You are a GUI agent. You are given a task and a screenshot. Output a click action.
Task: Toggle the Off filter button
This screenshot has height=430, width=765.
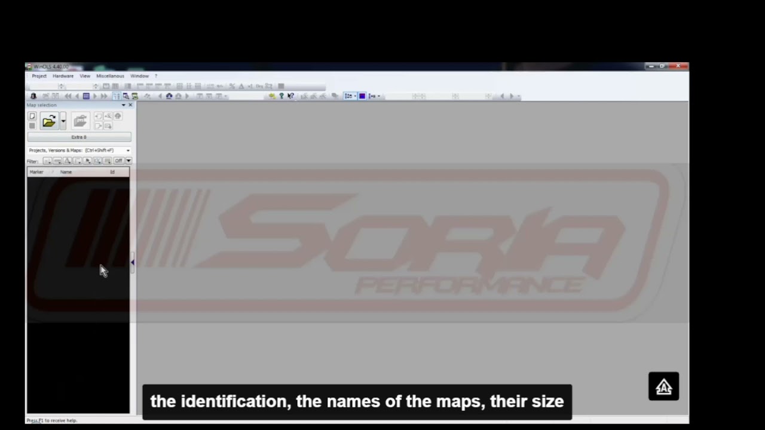tap(118, 161)
